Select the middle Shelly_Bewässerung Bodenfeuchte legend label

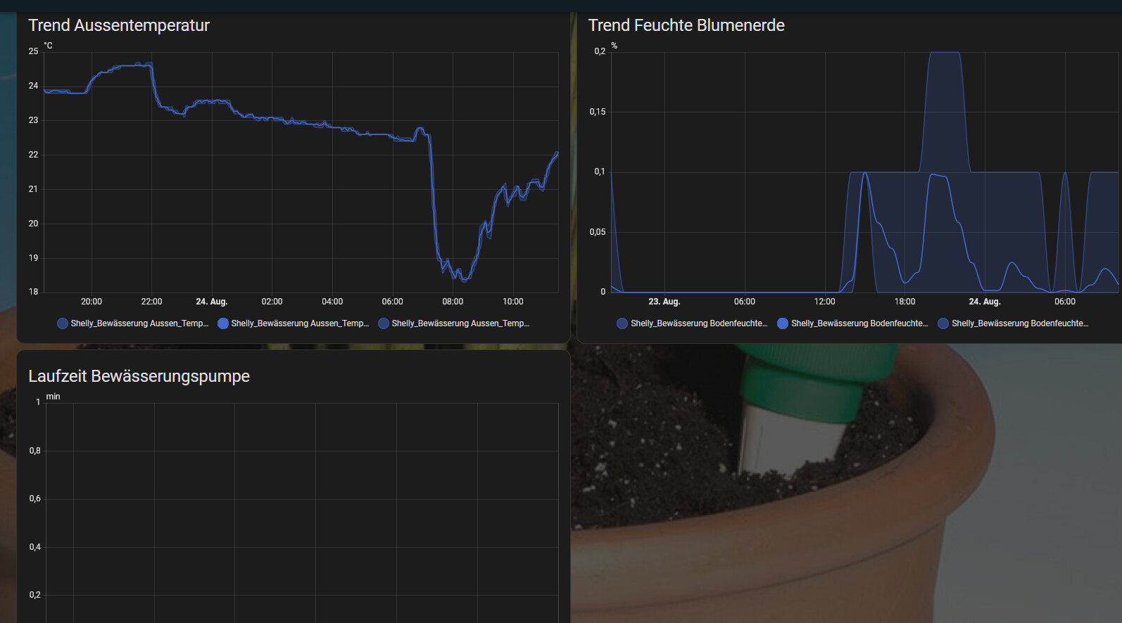(x=859, y=323)
